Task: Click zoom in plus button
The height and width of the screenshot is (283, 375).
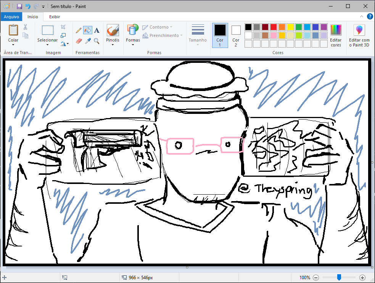Action: [x=362, y=278]
